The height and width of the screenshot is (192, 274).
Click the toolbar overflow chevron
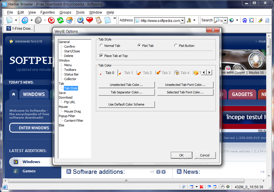[x=115, y=18]
